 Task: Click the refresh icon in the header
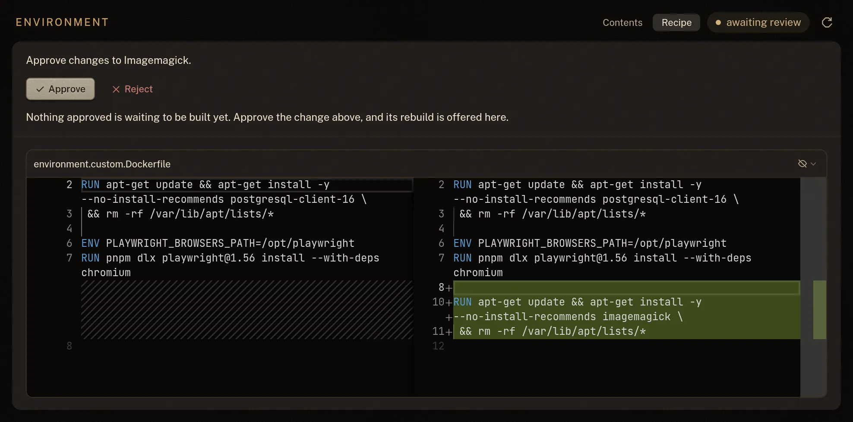(x=827, y=22)
